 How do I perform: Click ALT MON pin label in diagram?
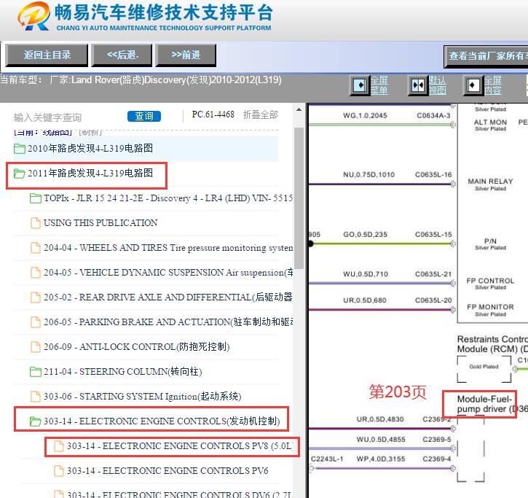click(490, 122)
